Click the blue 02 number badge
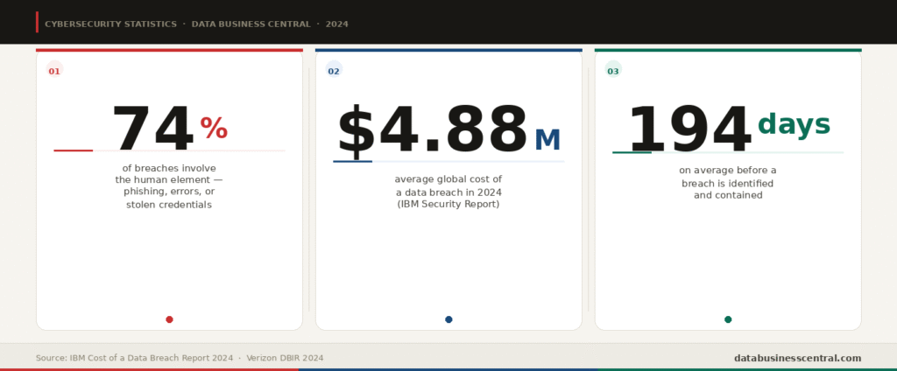Viewport: 897px width, 371px height. point(334,72)
